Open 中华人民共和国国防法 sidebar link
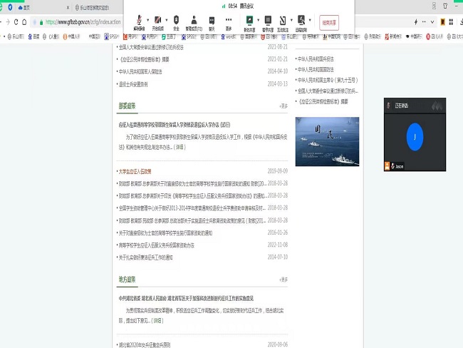 (x=316, y=70)
